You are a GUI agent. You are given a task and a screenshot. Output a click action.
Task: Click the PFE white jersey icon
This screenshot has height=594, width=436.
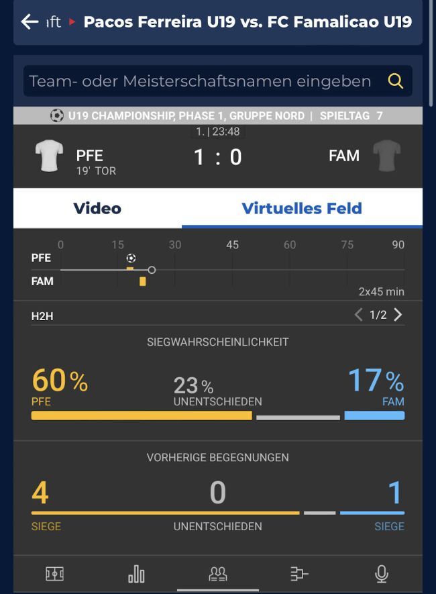pyautogui.click(x=49, y=156)
